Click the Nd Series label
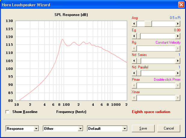Screen dimensions: 186x138 (139, 55)
